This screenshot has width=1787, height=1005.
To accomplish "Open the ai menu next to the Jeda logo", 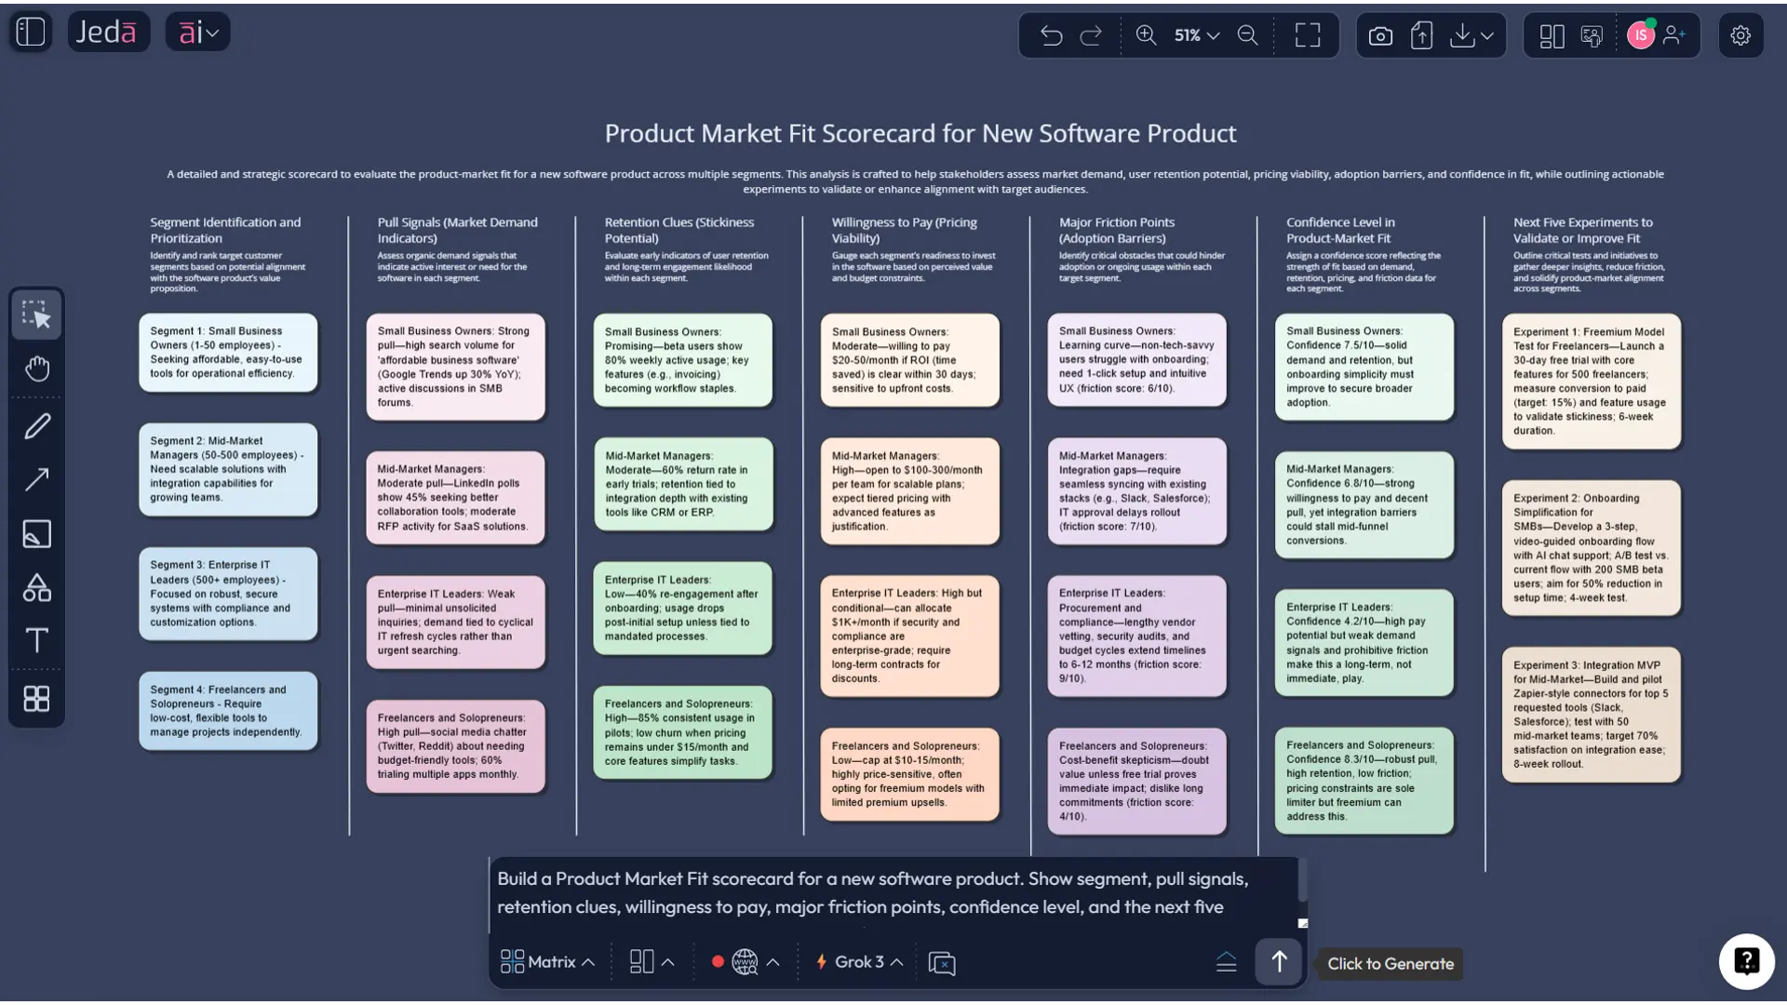I will (196, 31).
